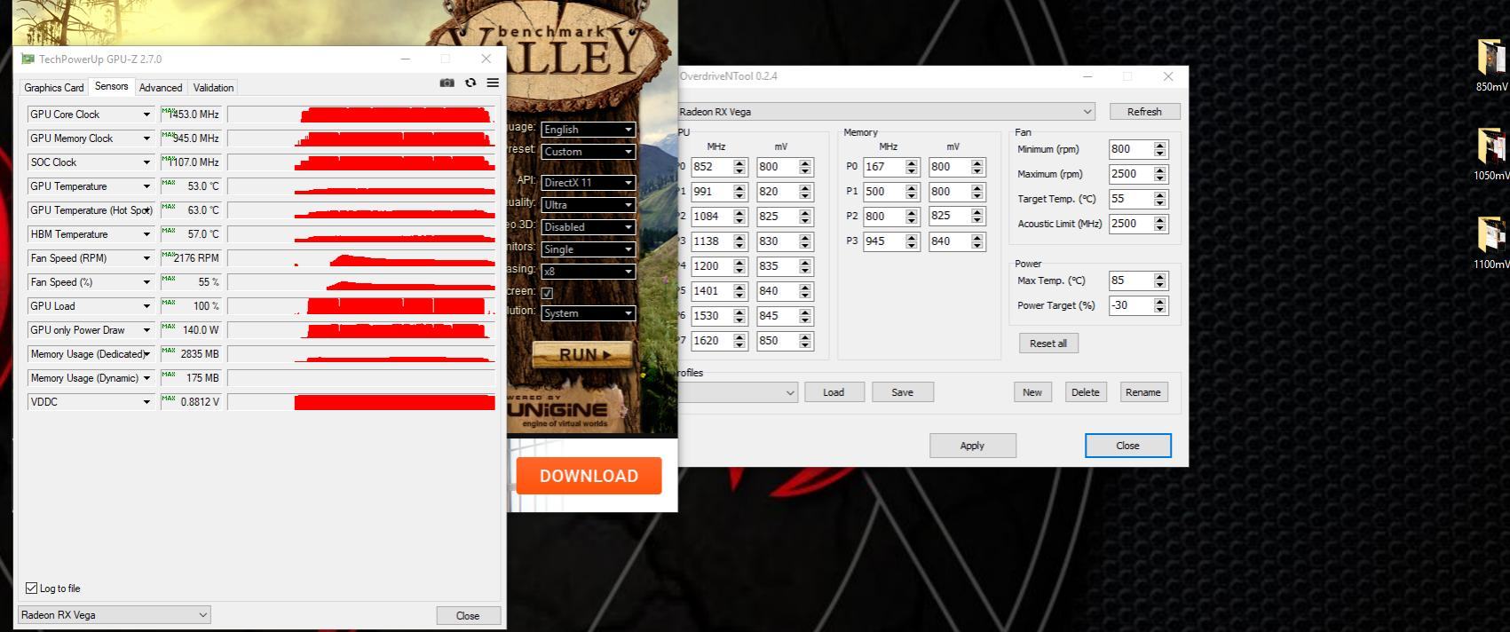Open Valley Preset Custom dropdown

(x=588, y=152)
